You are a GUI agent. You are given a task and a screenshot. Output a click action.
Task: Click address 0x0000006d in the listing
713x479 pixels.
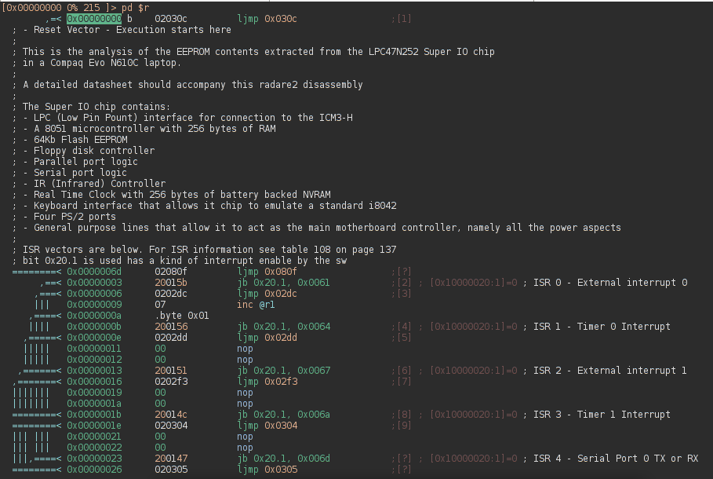pyautogui.click(x=94, y=271)
